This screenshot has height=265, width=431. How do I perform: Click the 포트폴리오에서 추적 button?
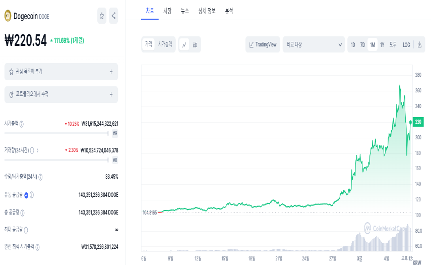(x=61, y=94)
